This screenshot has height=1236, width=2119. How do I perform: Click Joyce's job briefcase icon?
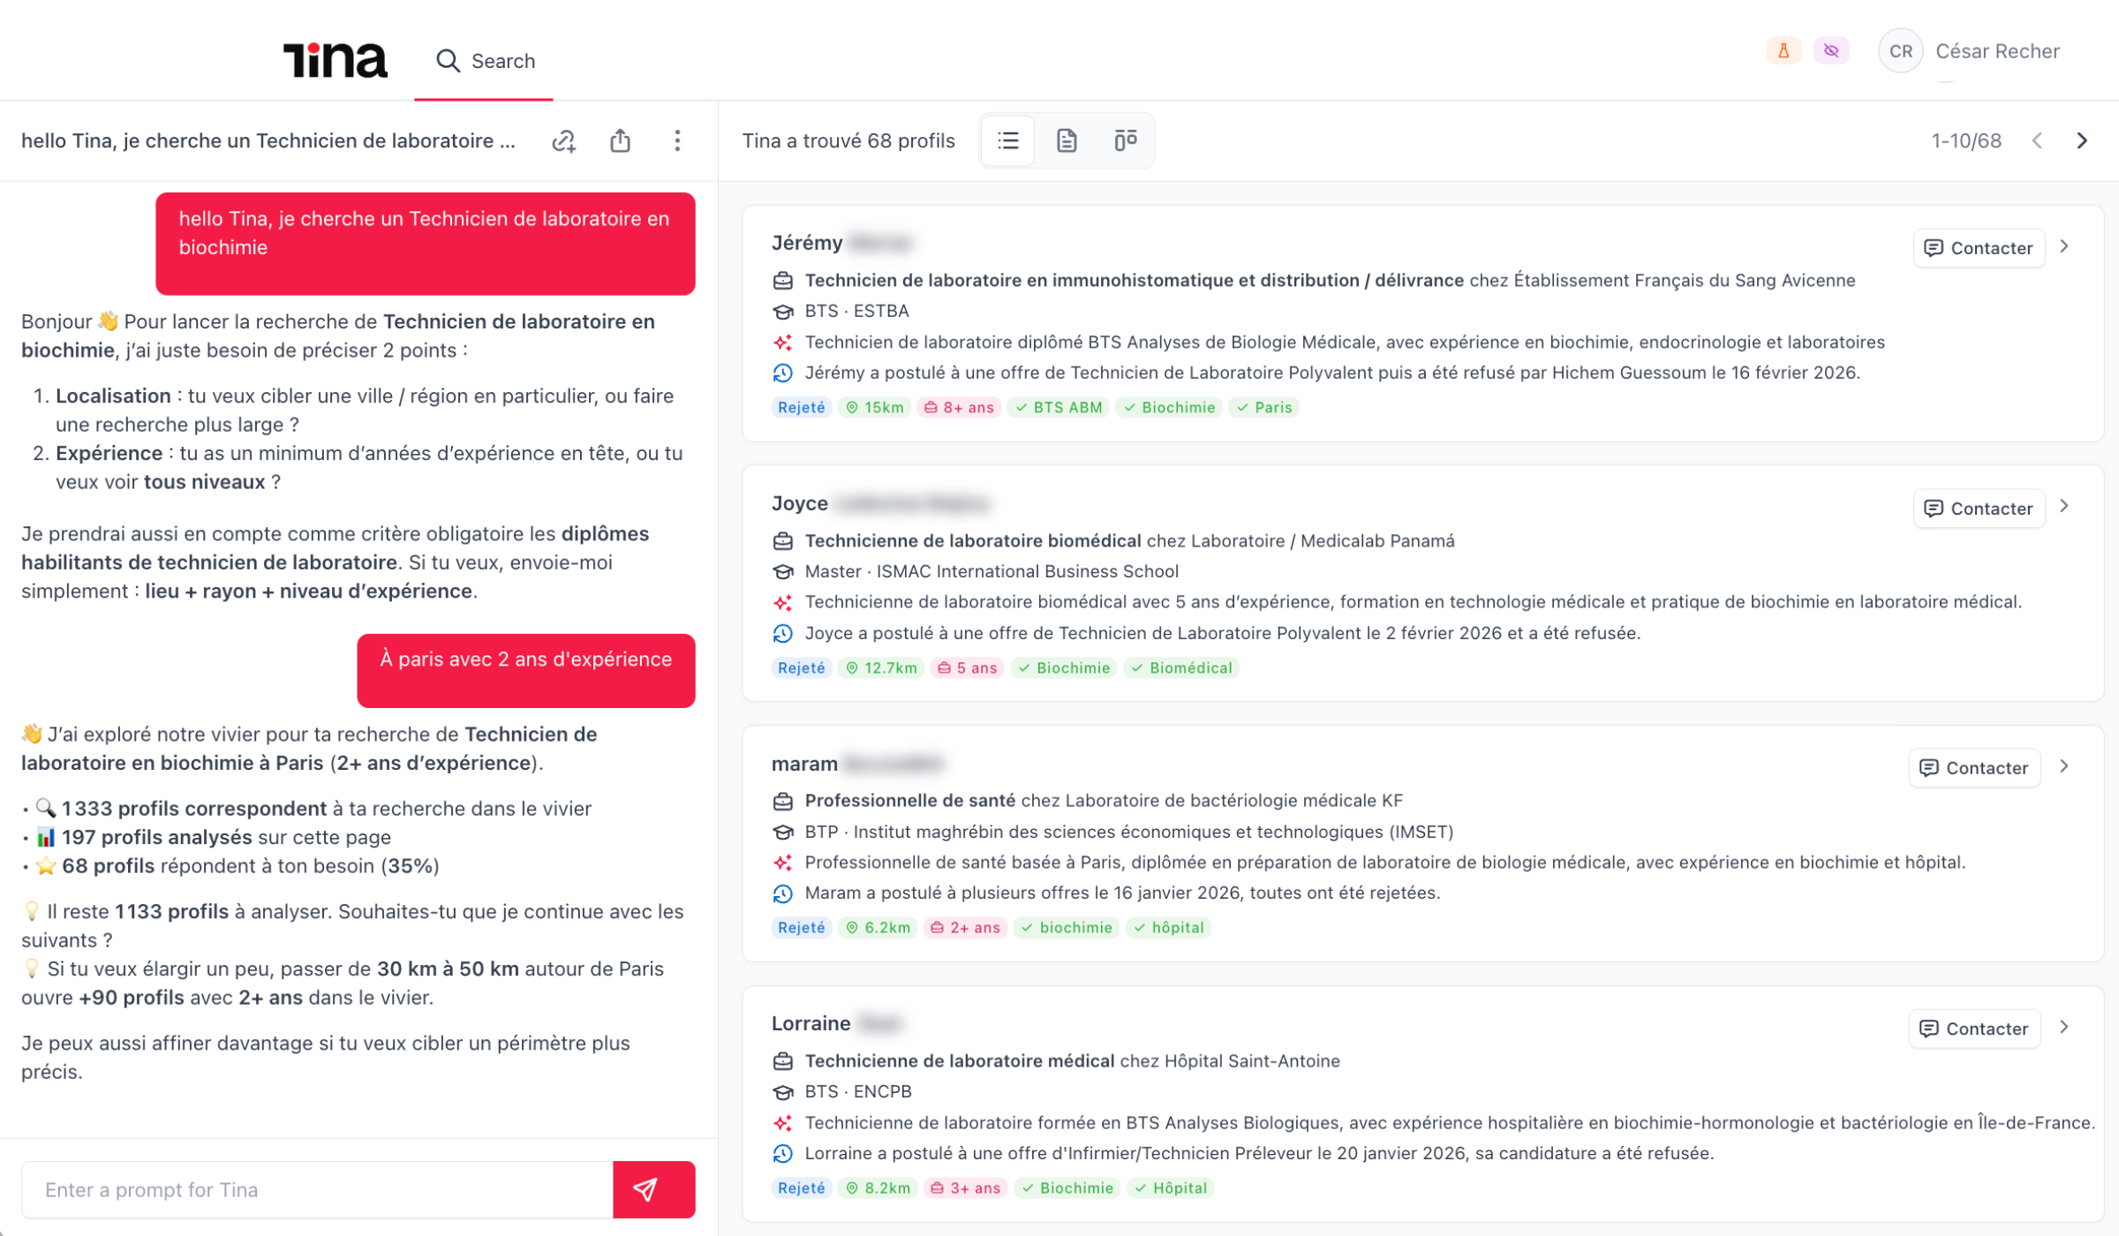[x=782, y=541]
